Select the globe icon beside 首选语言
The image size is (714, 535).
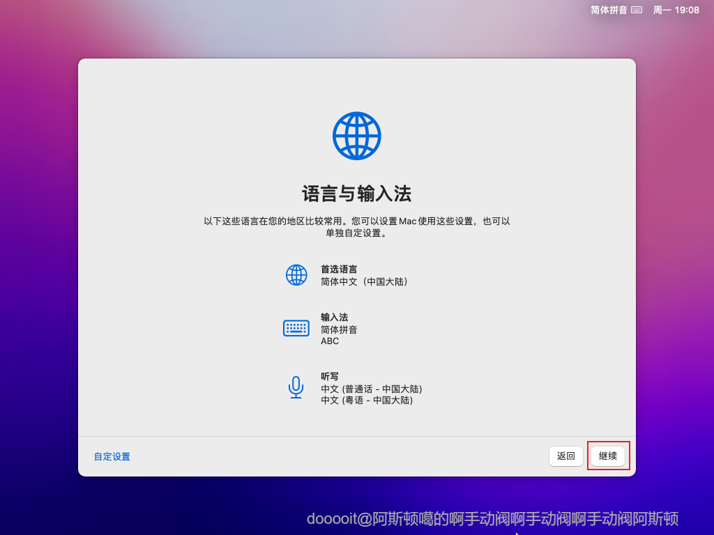tap(296, 274)
